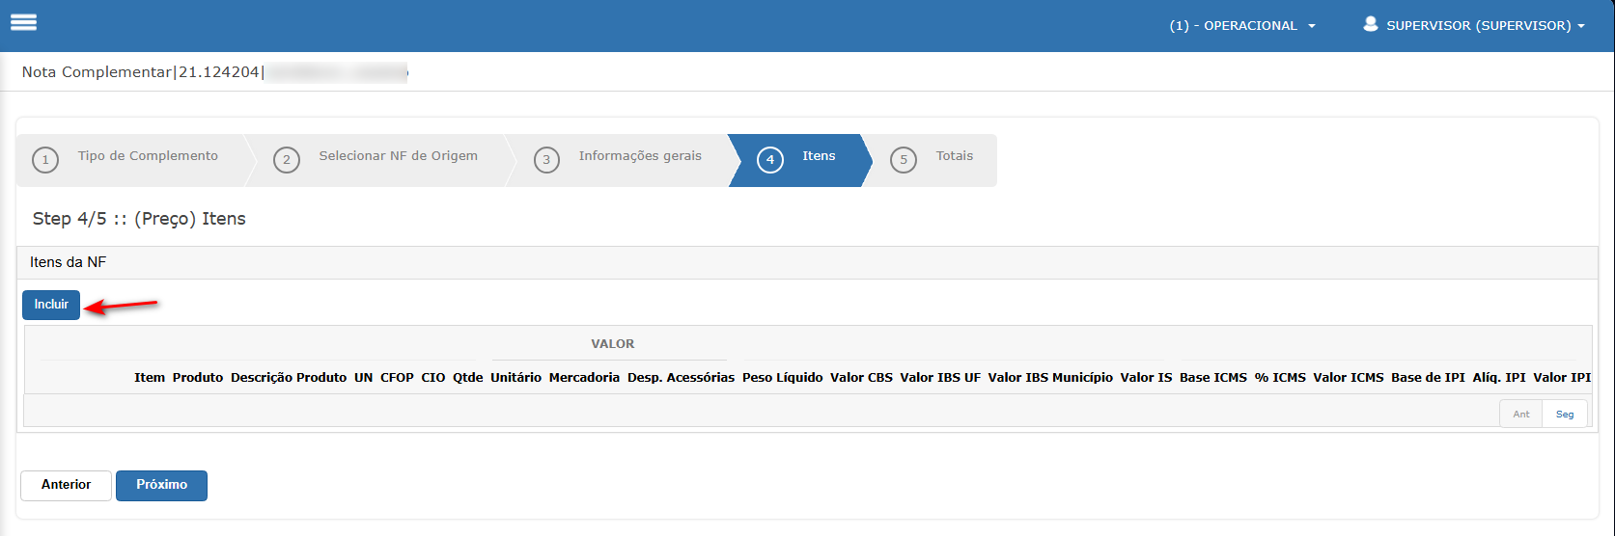Click the Seg pagination button
The height and width of the screenshot is (536, 1615).
coord(1564,415)
